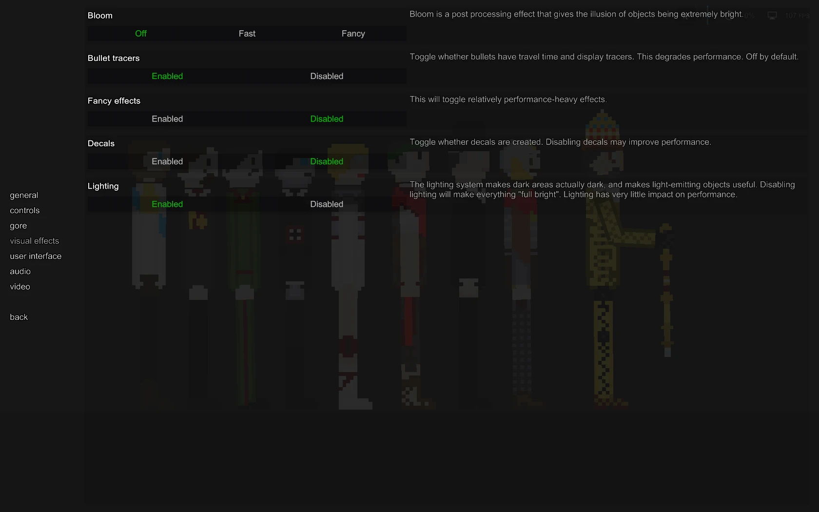This screenshot has height=512, width=819.
Task: Open the audio settings section
Action: (x=20, y=272)
